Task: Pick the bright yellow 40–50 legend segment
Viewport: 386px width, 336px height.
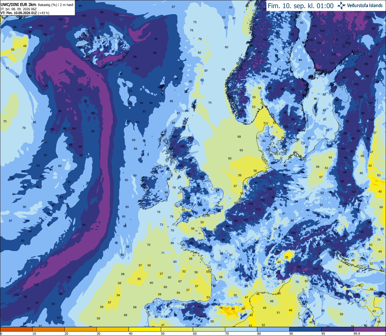Action: point(145,329)
